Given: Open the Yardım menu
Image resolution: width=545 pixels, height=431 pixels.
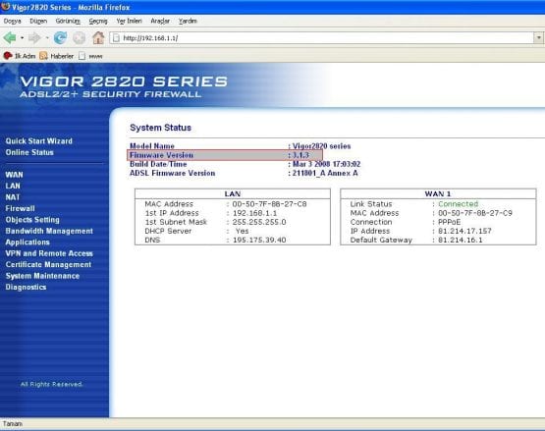Looking at the screenshot, I should point(188,22).
